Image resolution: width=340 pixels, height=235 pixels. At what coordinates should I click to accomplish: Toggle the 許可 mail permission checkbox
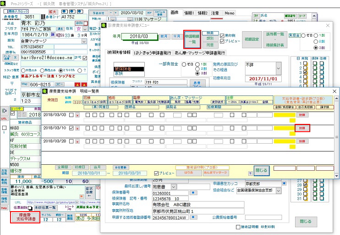(x=85, y=58)
